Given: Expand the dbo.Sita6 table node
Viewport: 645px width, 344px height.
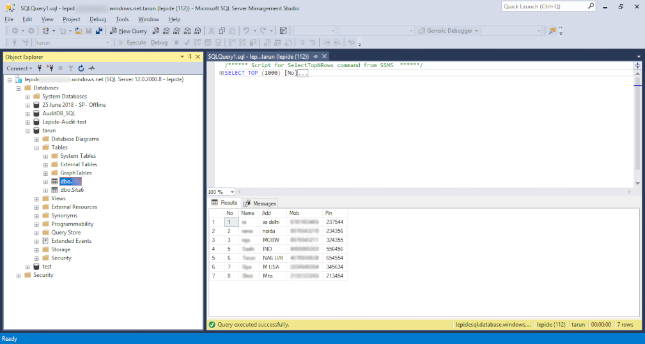Looking at the screenshot, I should click(x=45, y=190).
